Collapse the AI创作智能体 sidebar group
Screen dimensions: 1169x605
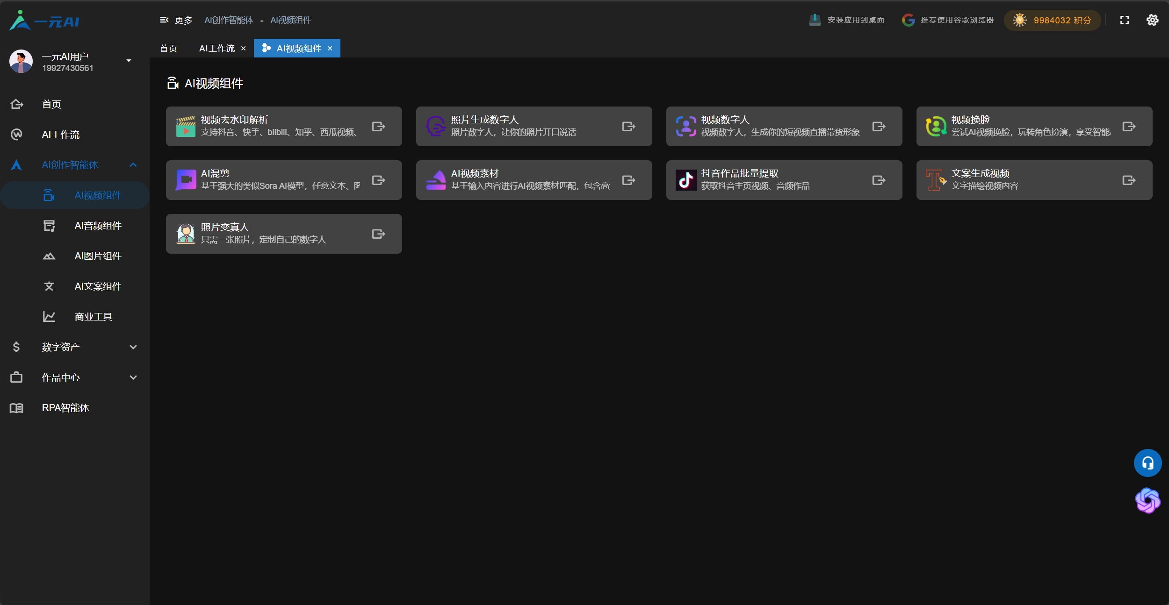coord(133,165)
